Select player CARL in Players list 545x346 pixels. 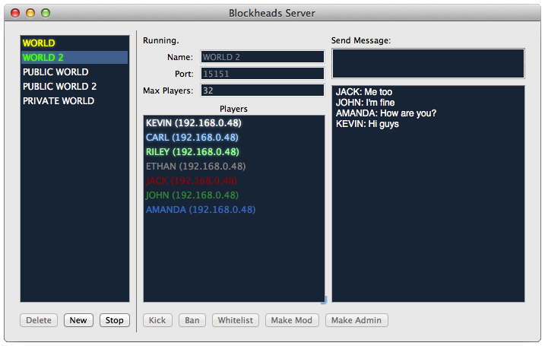tap(192, 138)
